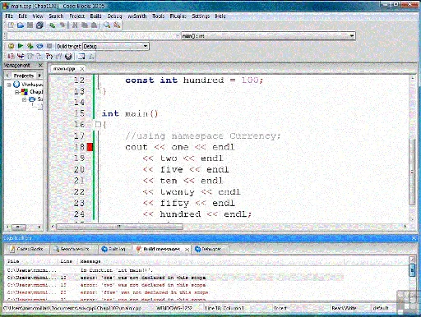Click the Find (magnifier) toolbar icon
Screen dimensions: 421x317
107,25
